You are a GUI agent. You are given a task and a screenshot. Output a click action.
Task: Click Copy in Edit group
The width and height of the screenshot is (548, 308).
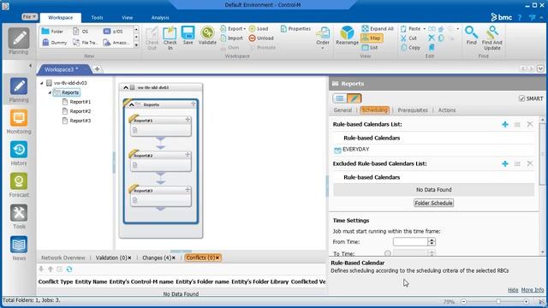pos(410,48)
